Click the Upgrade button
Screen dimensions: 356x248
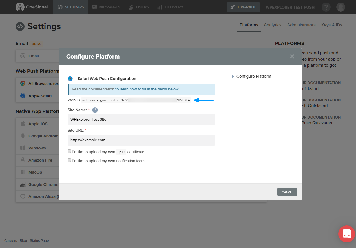pos(244,7)
